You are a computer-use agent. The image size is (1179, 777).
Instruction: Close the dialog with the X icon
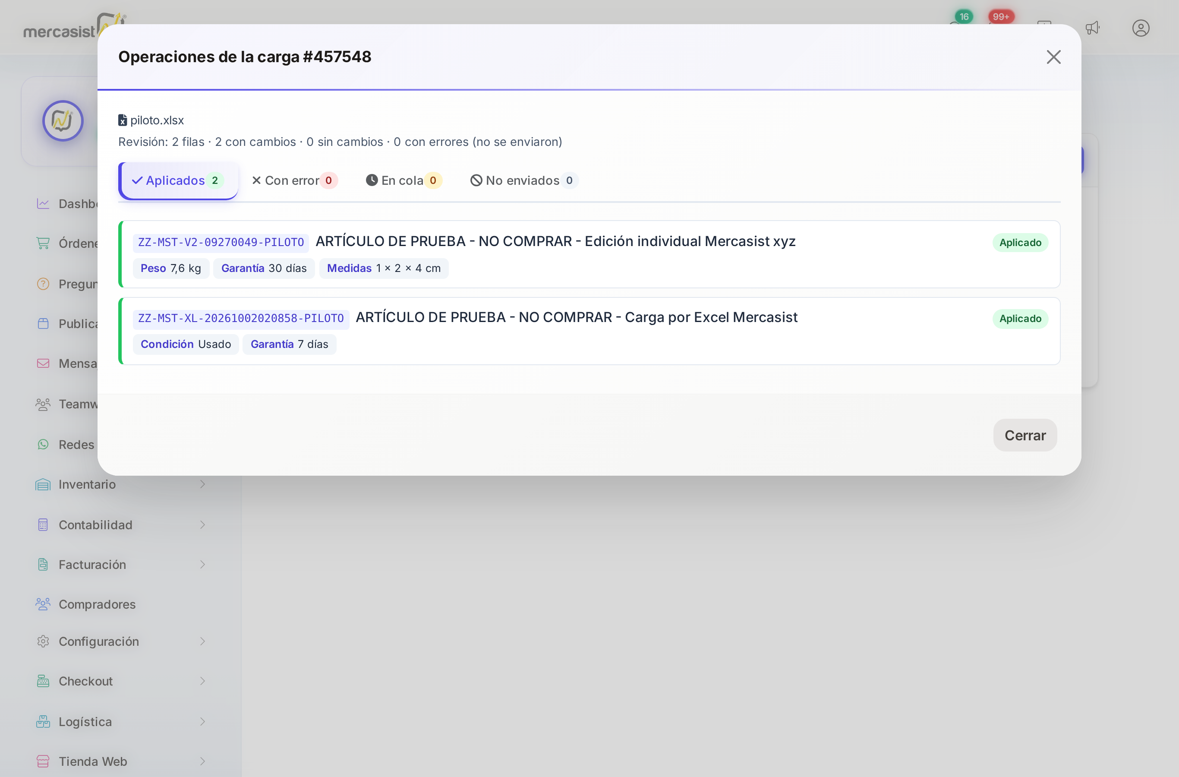pyautogui.click(x=1053, y=57)
